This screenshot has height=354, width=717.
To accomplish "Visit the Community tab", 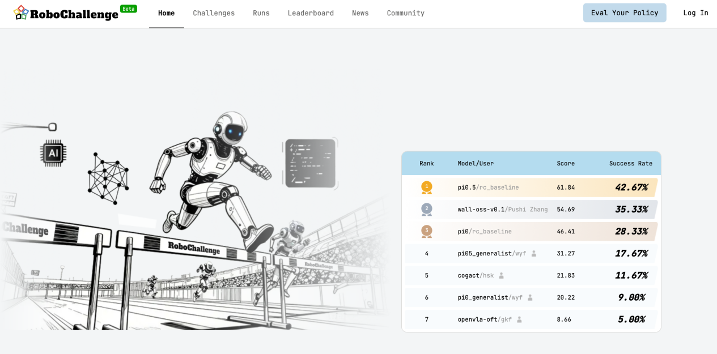I will [405, 13].
